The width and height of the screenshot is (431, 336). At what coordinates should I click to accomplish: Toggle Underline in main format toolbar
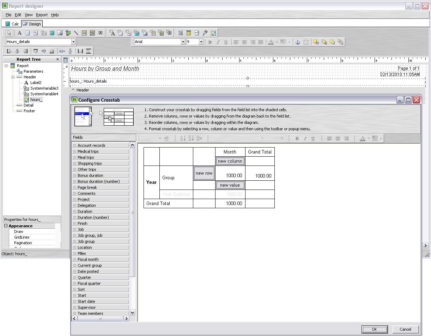coord(226,42)
